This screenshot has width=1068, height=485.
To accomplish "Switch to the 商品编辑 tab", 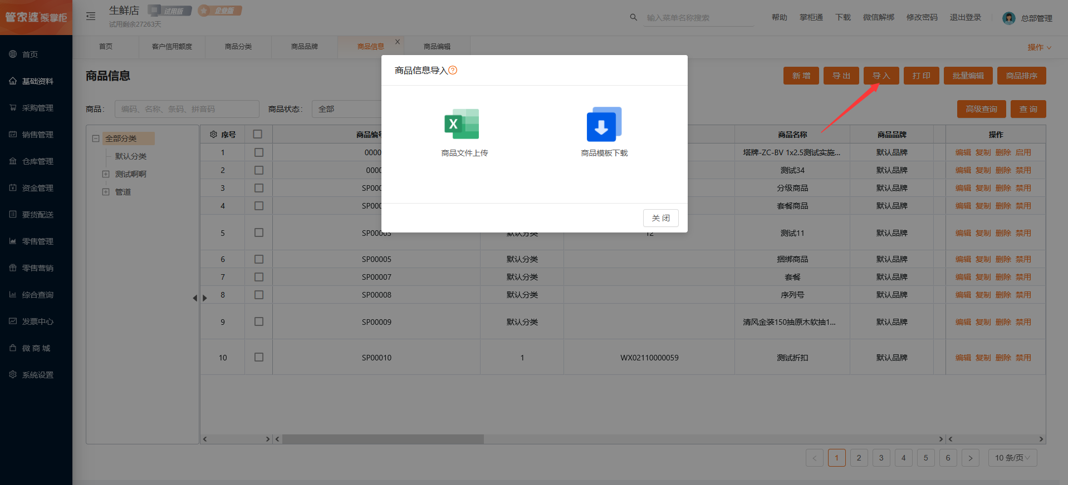I will coord(437,47).
